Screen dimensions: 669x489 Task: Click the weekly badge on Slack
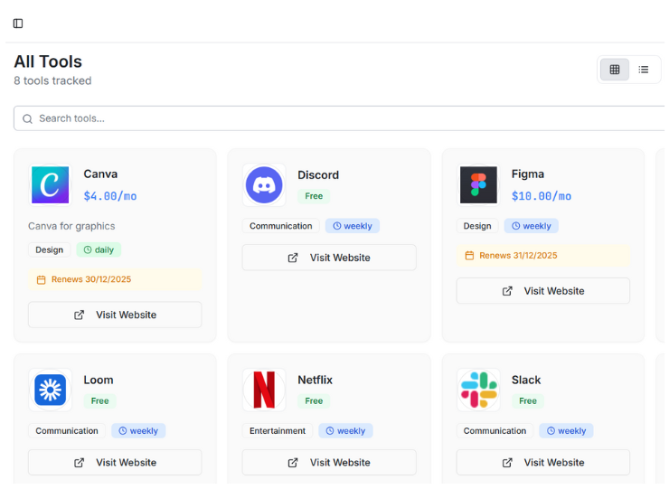point(566,431)
